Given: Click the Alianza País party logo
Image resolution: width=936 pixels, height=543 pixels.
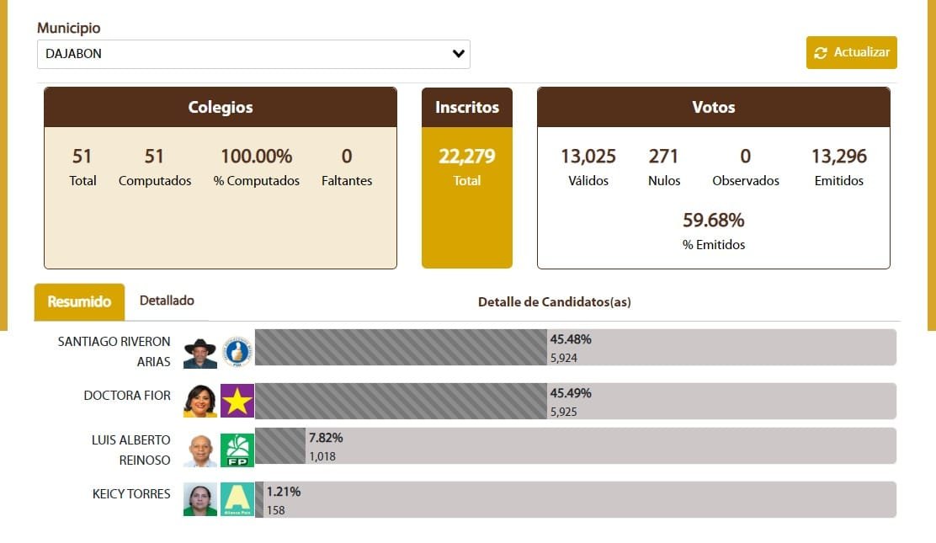Looking at the screenshot, I should click(237, 499).
